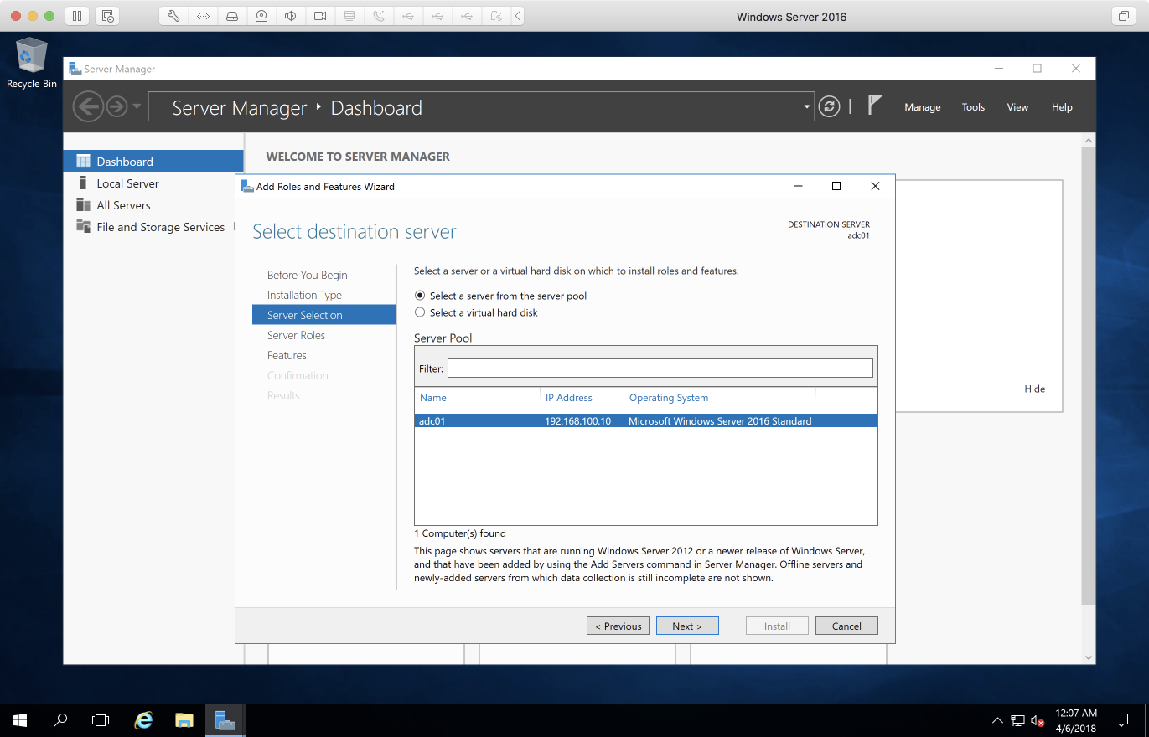The image size is (1149, 737).
Task: Select 'Select a server from the server pool'
Action: point(421,296)
